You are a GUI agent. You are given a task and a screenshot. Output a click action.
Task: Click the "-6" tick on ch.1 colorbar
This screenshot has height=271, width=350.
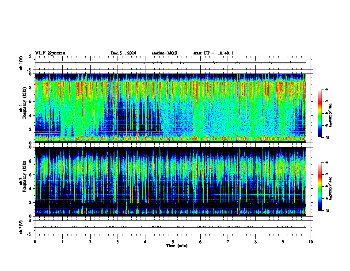pyautogui.click(x=326, y=89)
